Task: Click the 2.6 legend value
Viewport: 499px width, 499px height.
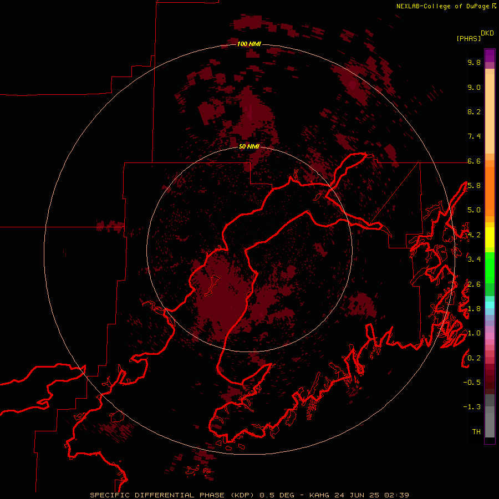Action: pos(474,284)
